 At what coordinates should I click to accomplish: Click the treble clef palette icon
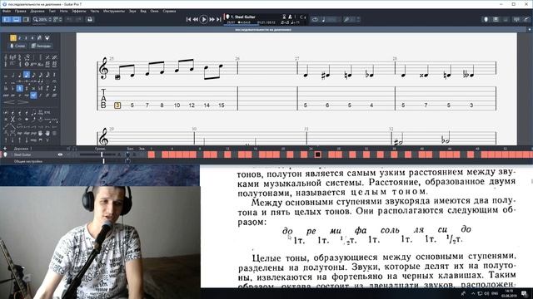(6, 57)
